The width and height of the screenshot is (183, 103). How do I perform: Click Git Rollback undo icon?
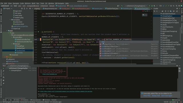coord(174,6)
